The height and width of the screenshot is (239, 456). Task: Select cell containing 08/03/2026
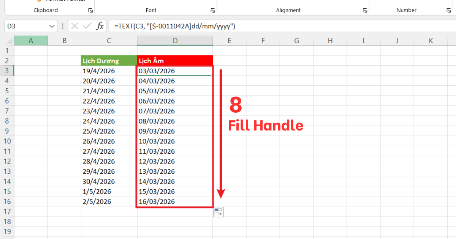click(175, 121)
